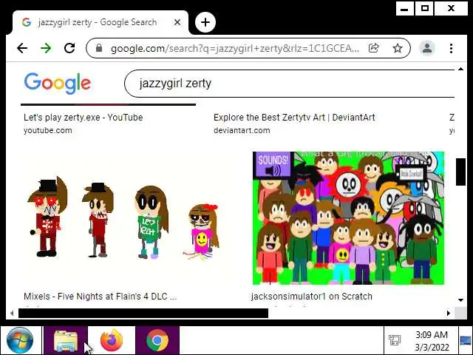Open Chrome's three-dot menu
The width and height of the screenshot is (473, 355).
[x=451, y=48]
